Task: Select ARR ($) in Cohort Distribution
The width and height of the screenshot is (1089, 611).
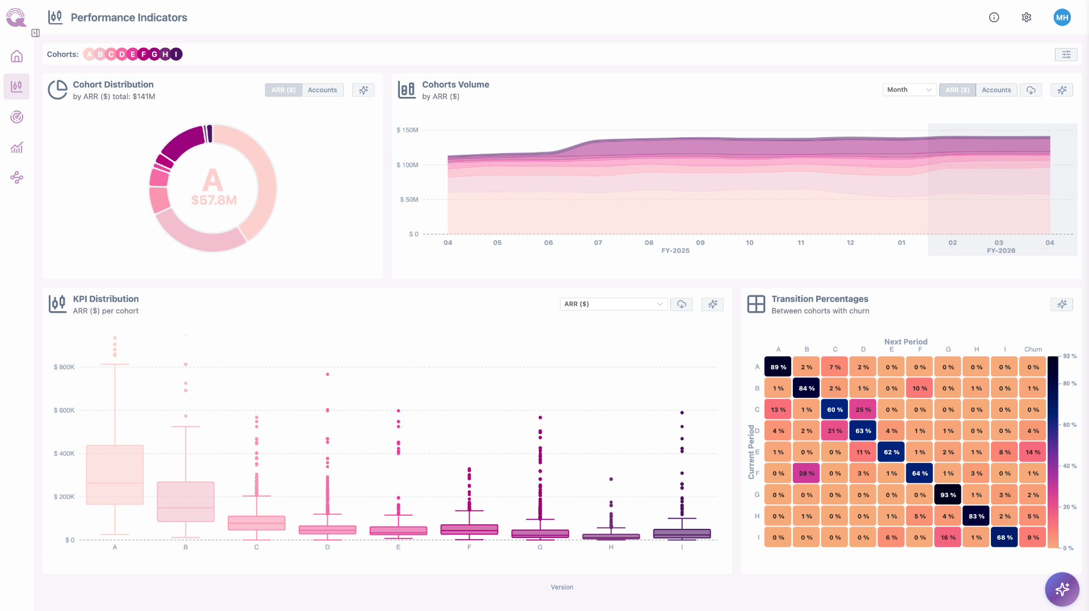Action: point(284,90)
